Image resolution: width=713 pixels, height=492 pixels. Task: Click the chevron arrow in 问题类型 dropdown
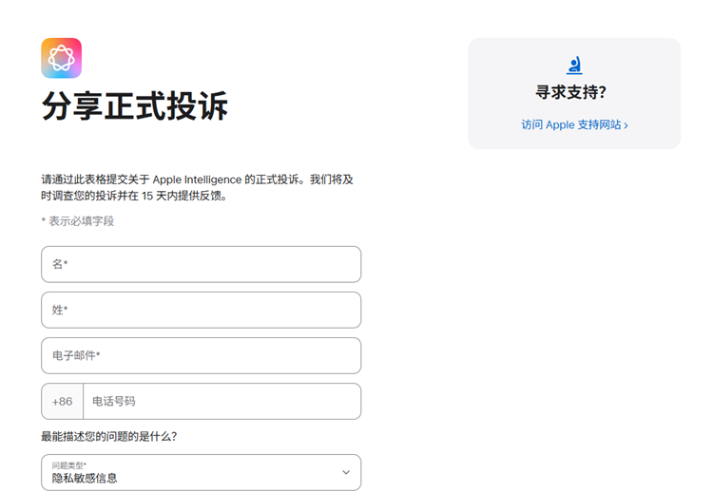tap(346, 472)
